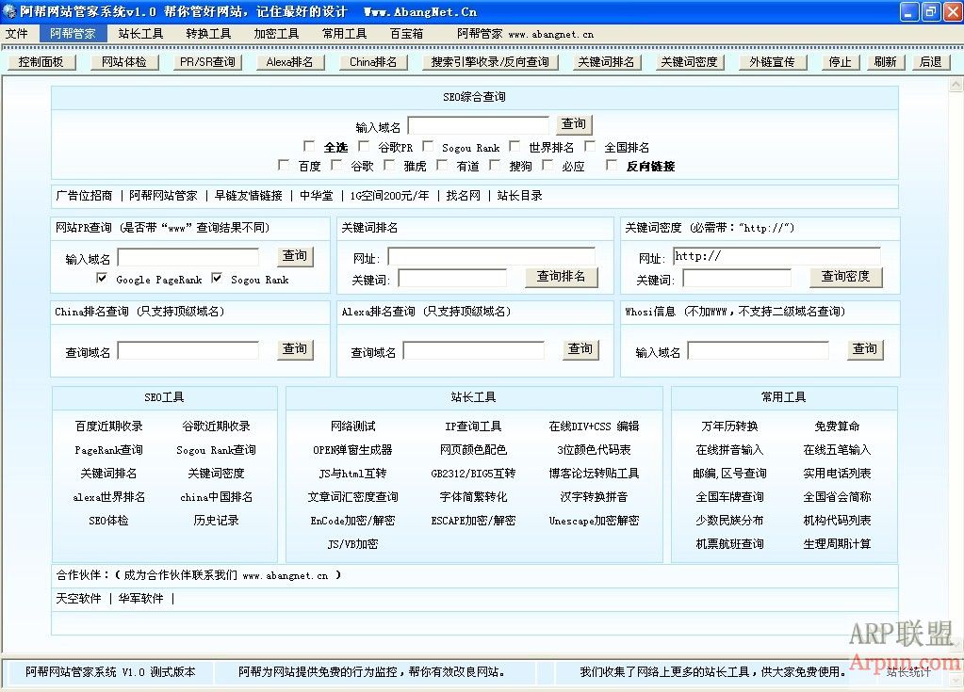Enable the 百度 checkbox

(285, 166)
